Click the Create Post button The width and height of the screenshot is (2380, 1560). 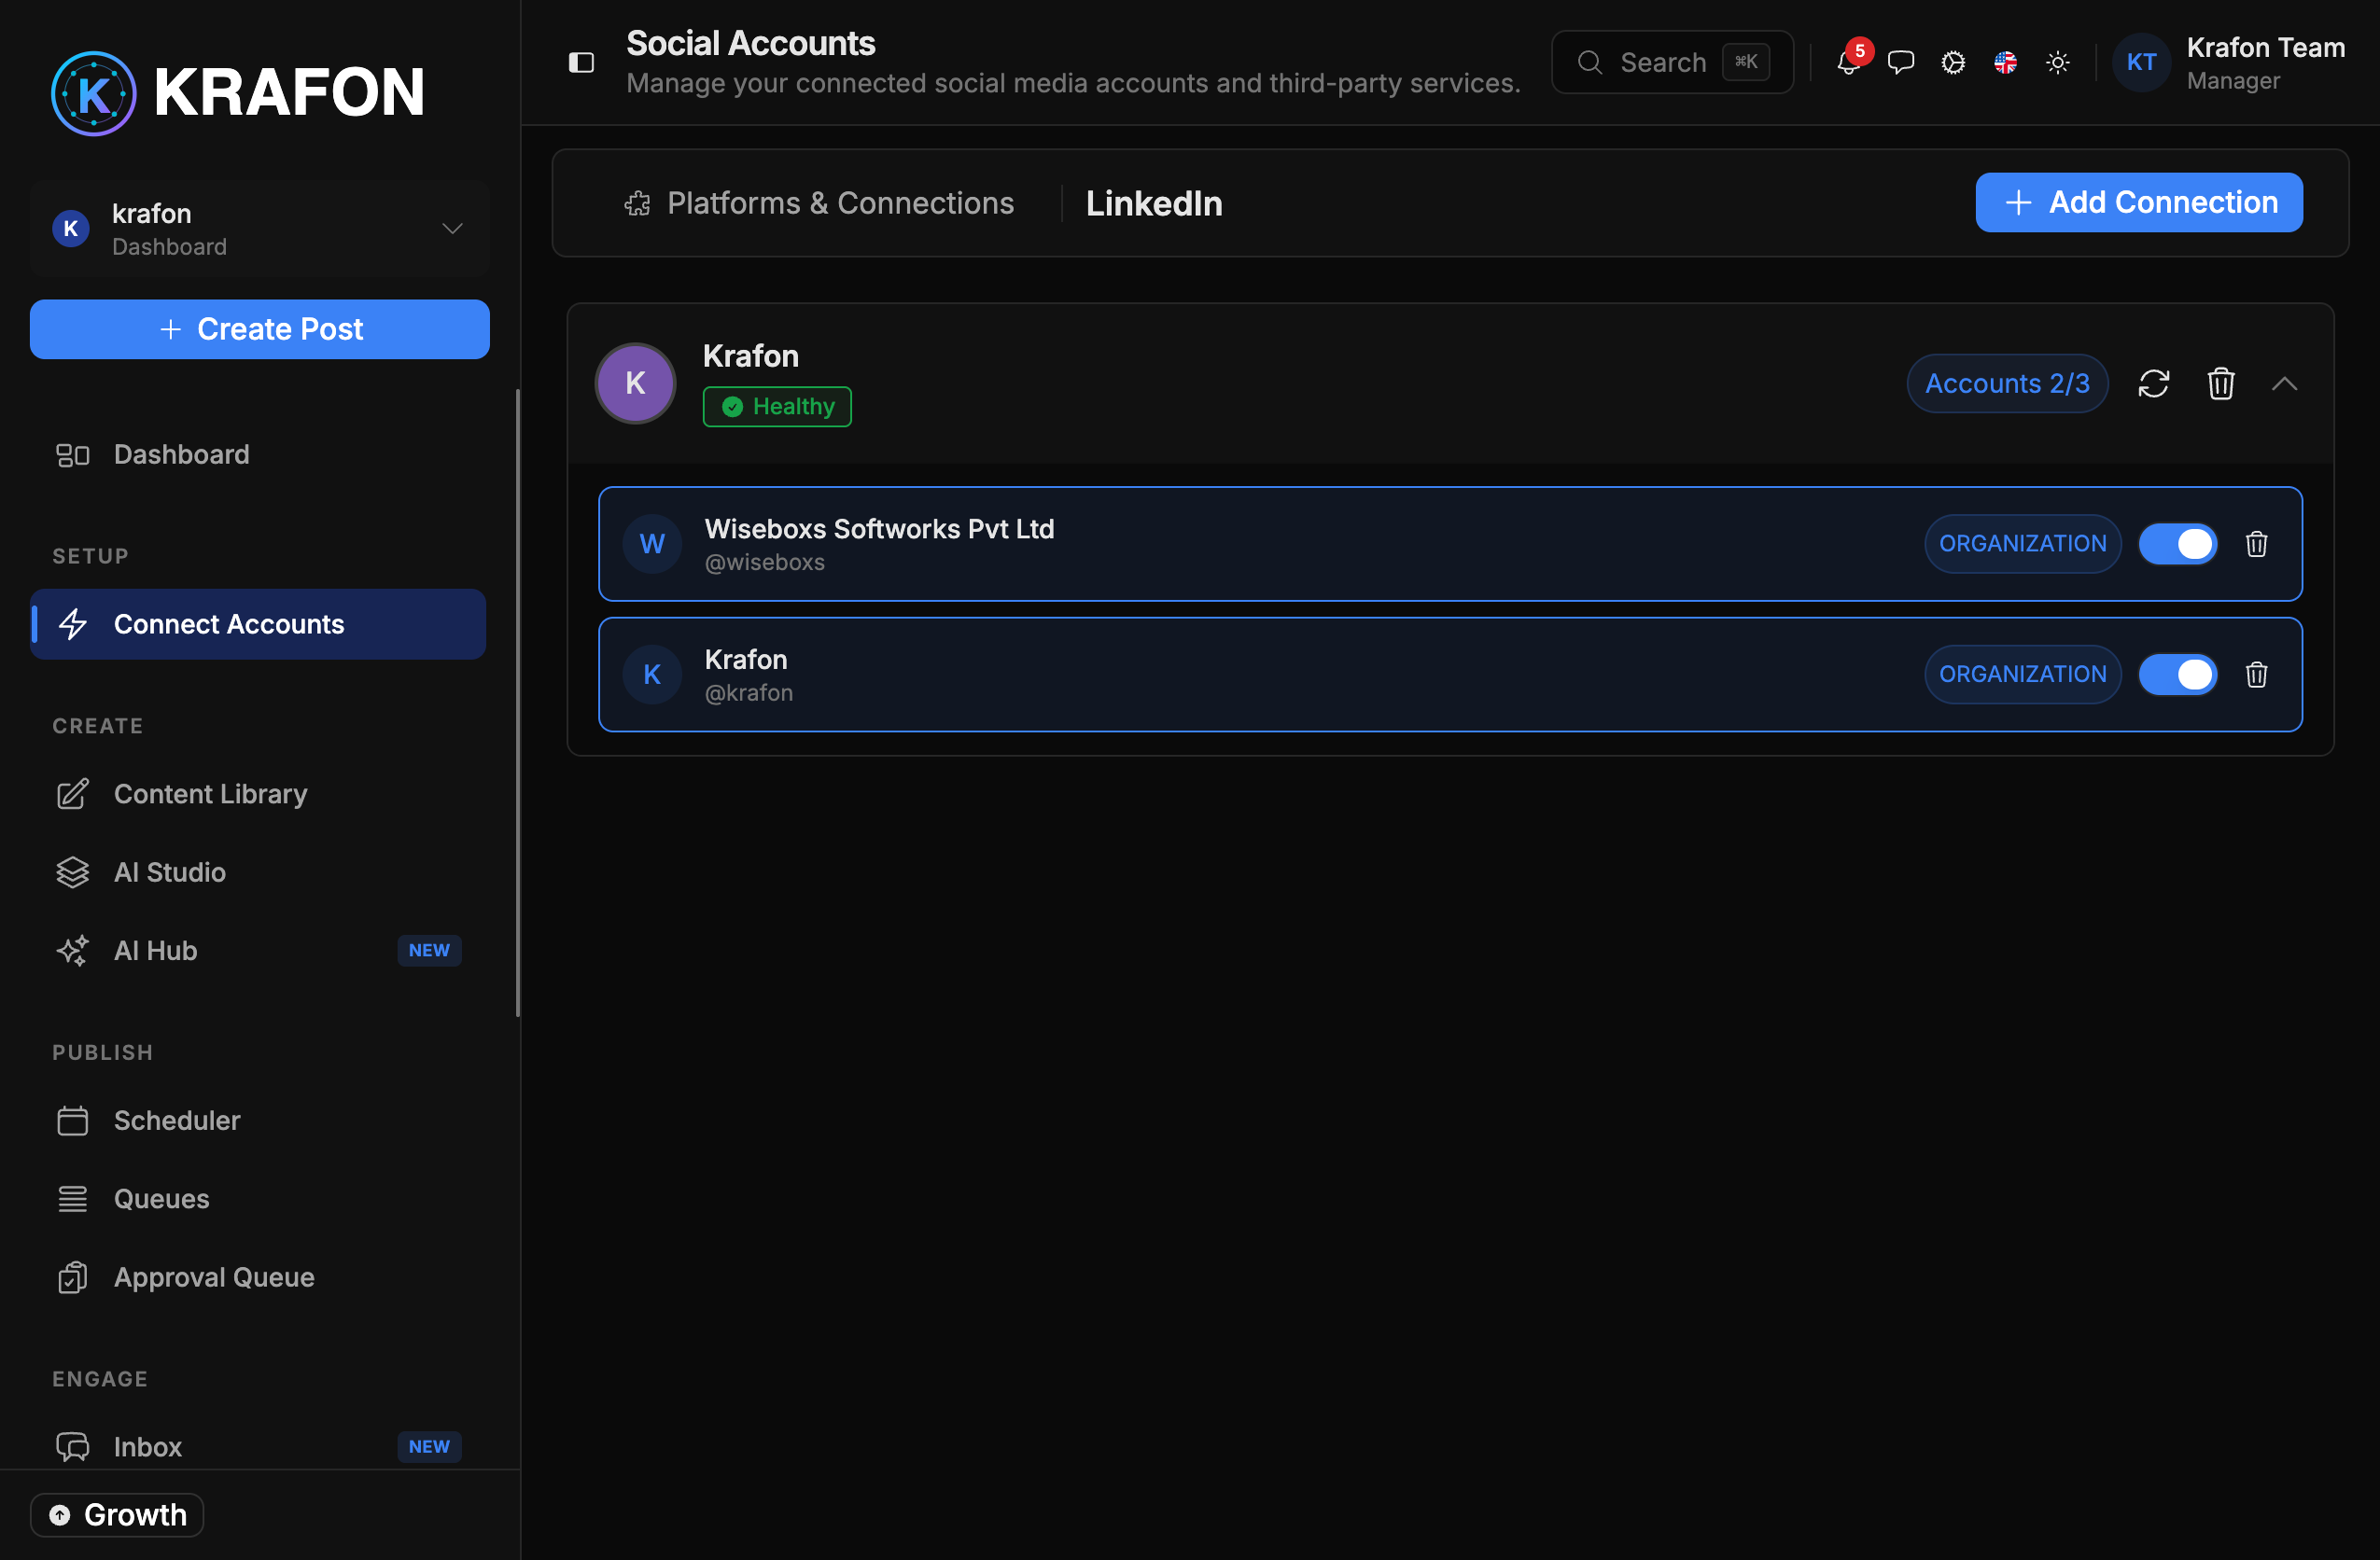point(260,328)
